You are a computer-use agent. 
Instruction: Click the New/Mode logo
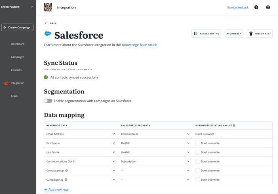click(x=48, y=7)
